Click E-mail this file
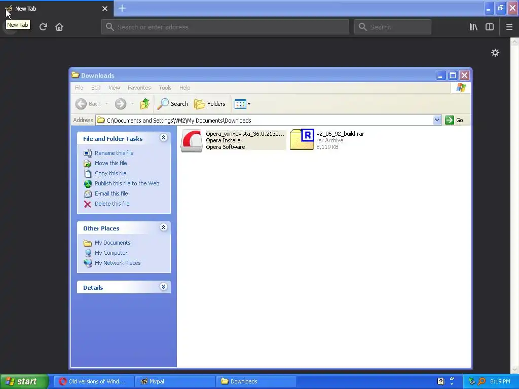 [111, 193]
